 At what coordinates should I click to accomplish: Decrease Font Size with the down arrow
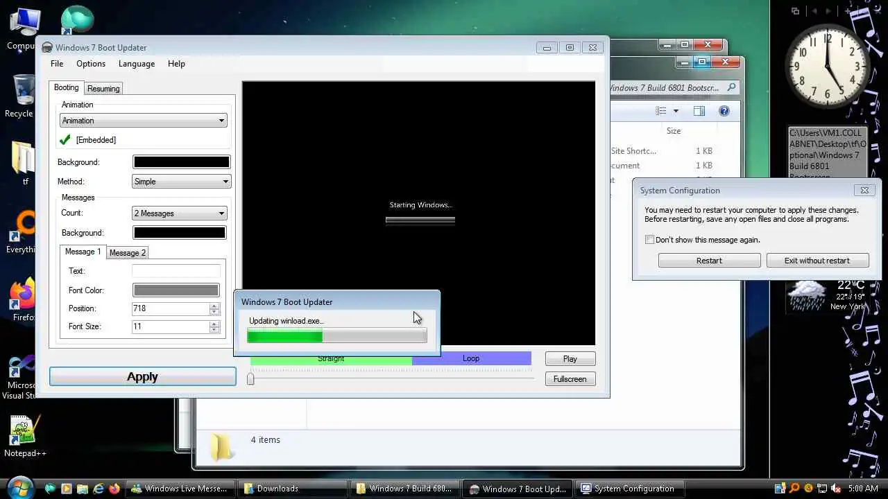point(214,330)
